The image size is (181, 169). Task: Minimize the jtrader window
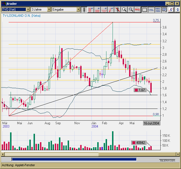click(x=167, y=4)
